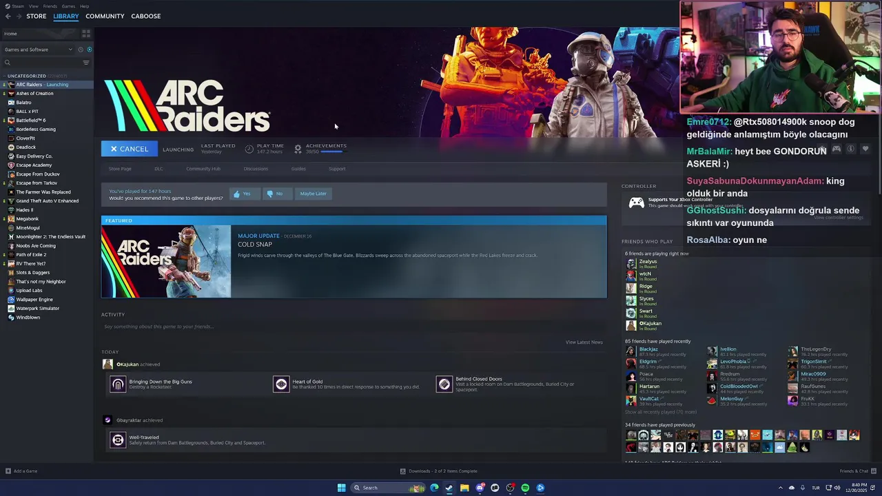This screenshot has height=496, width=882.
Task: Click the Xbox controller support icon
Action: click(637, 203)
